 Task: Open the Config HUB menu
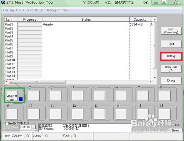tap(13, 10)
